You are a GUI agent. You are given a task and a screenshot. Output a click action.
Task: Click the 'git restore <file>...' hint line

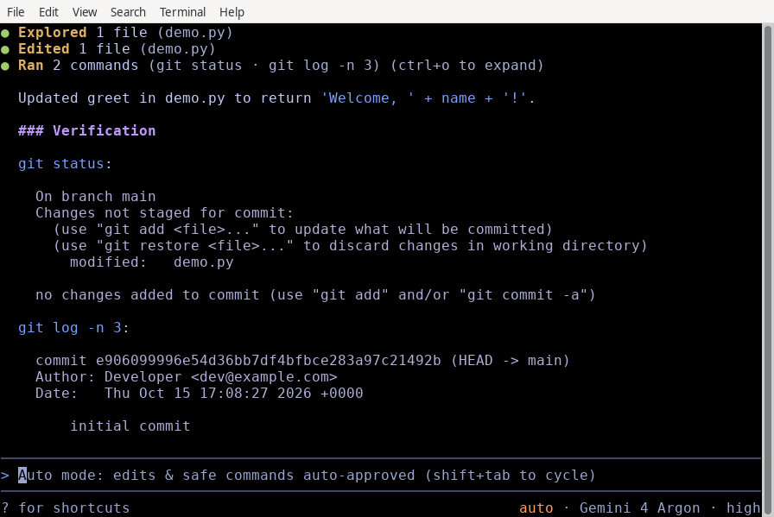[350, 246]
